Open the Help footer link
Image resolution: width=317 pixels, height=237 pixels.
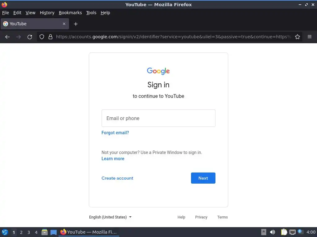click(181, 217)
